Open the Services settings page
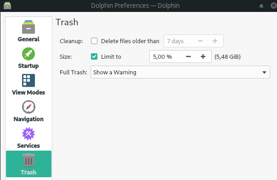This screenshot has height=180, width=277. coord(28,138)
